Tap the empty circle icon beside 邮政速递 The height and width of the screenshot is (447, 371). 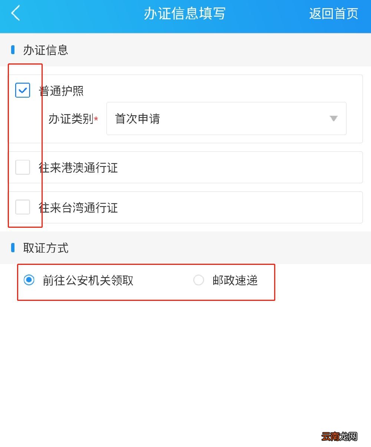(x=198, y=280)
